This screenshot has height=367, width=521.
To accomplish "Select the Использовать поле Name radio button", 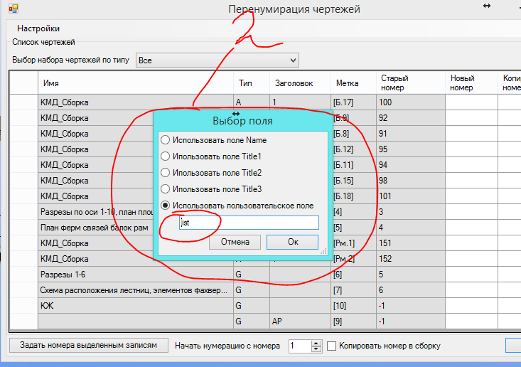I will click(x=166, y=140).
